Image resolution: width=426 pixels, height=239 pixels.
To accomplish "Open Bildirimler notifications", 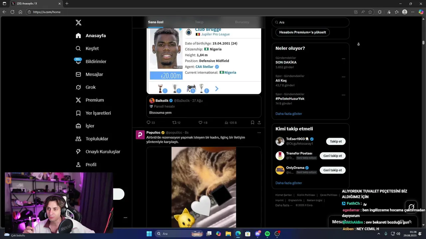I will (91, 61).
